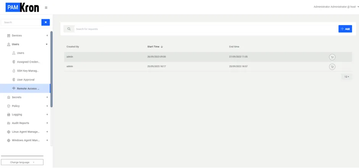Open the Secrets menu label

(16, 97)
